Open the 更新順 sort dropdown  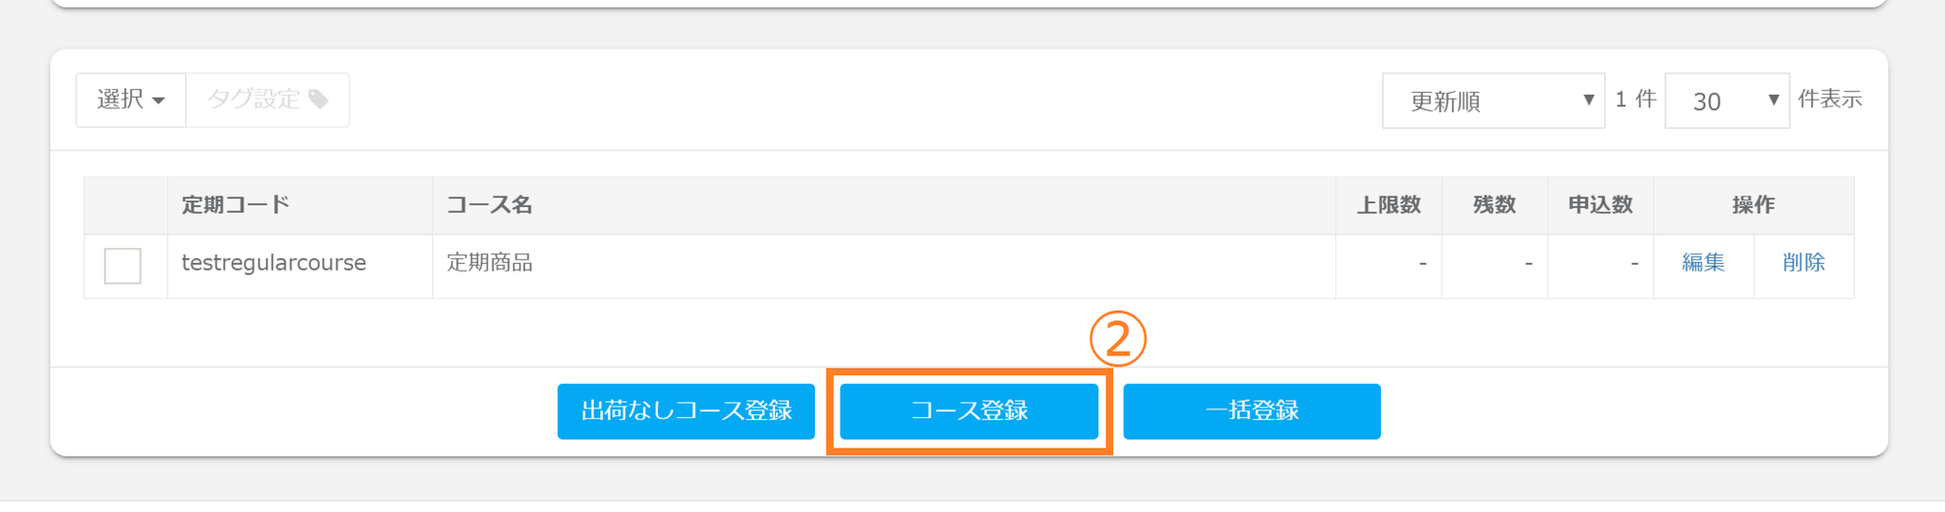[x=1493, y=101]
